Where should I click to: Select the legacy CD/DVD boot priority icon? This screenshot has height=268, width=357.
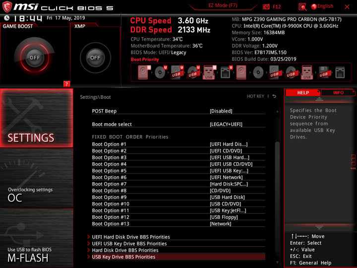coord(258,72)
